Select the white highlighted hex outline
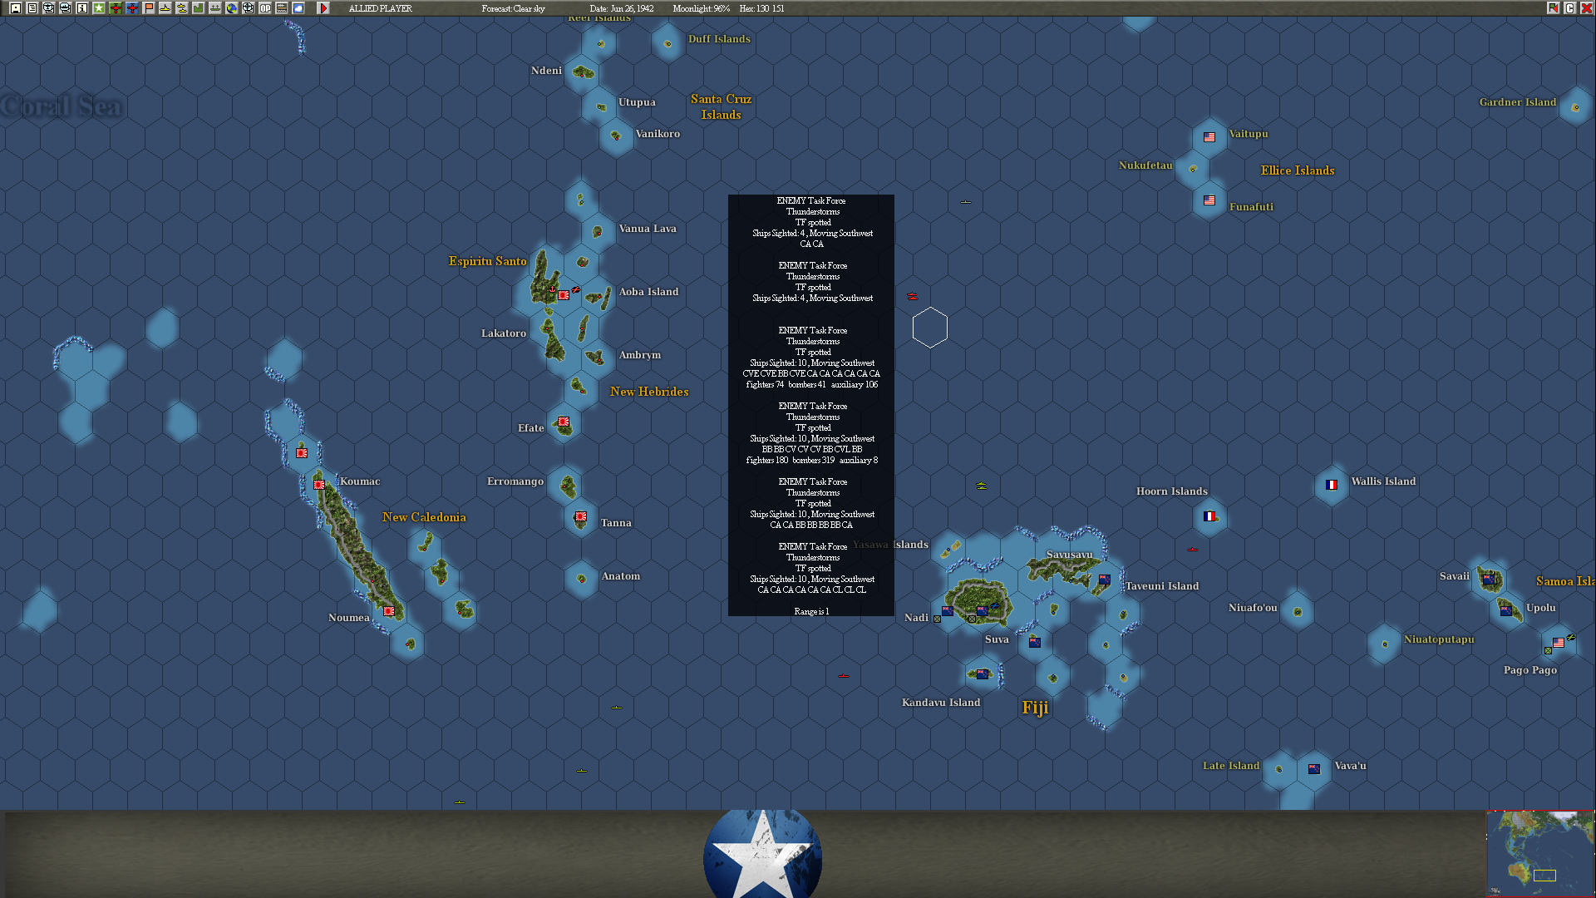The height and width of the screenshot is (898, 1596). click(929, 328)
